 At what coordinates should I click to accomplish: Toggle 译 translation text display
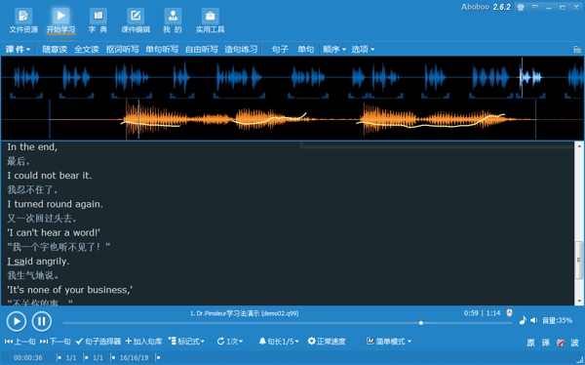pos(545,343)
